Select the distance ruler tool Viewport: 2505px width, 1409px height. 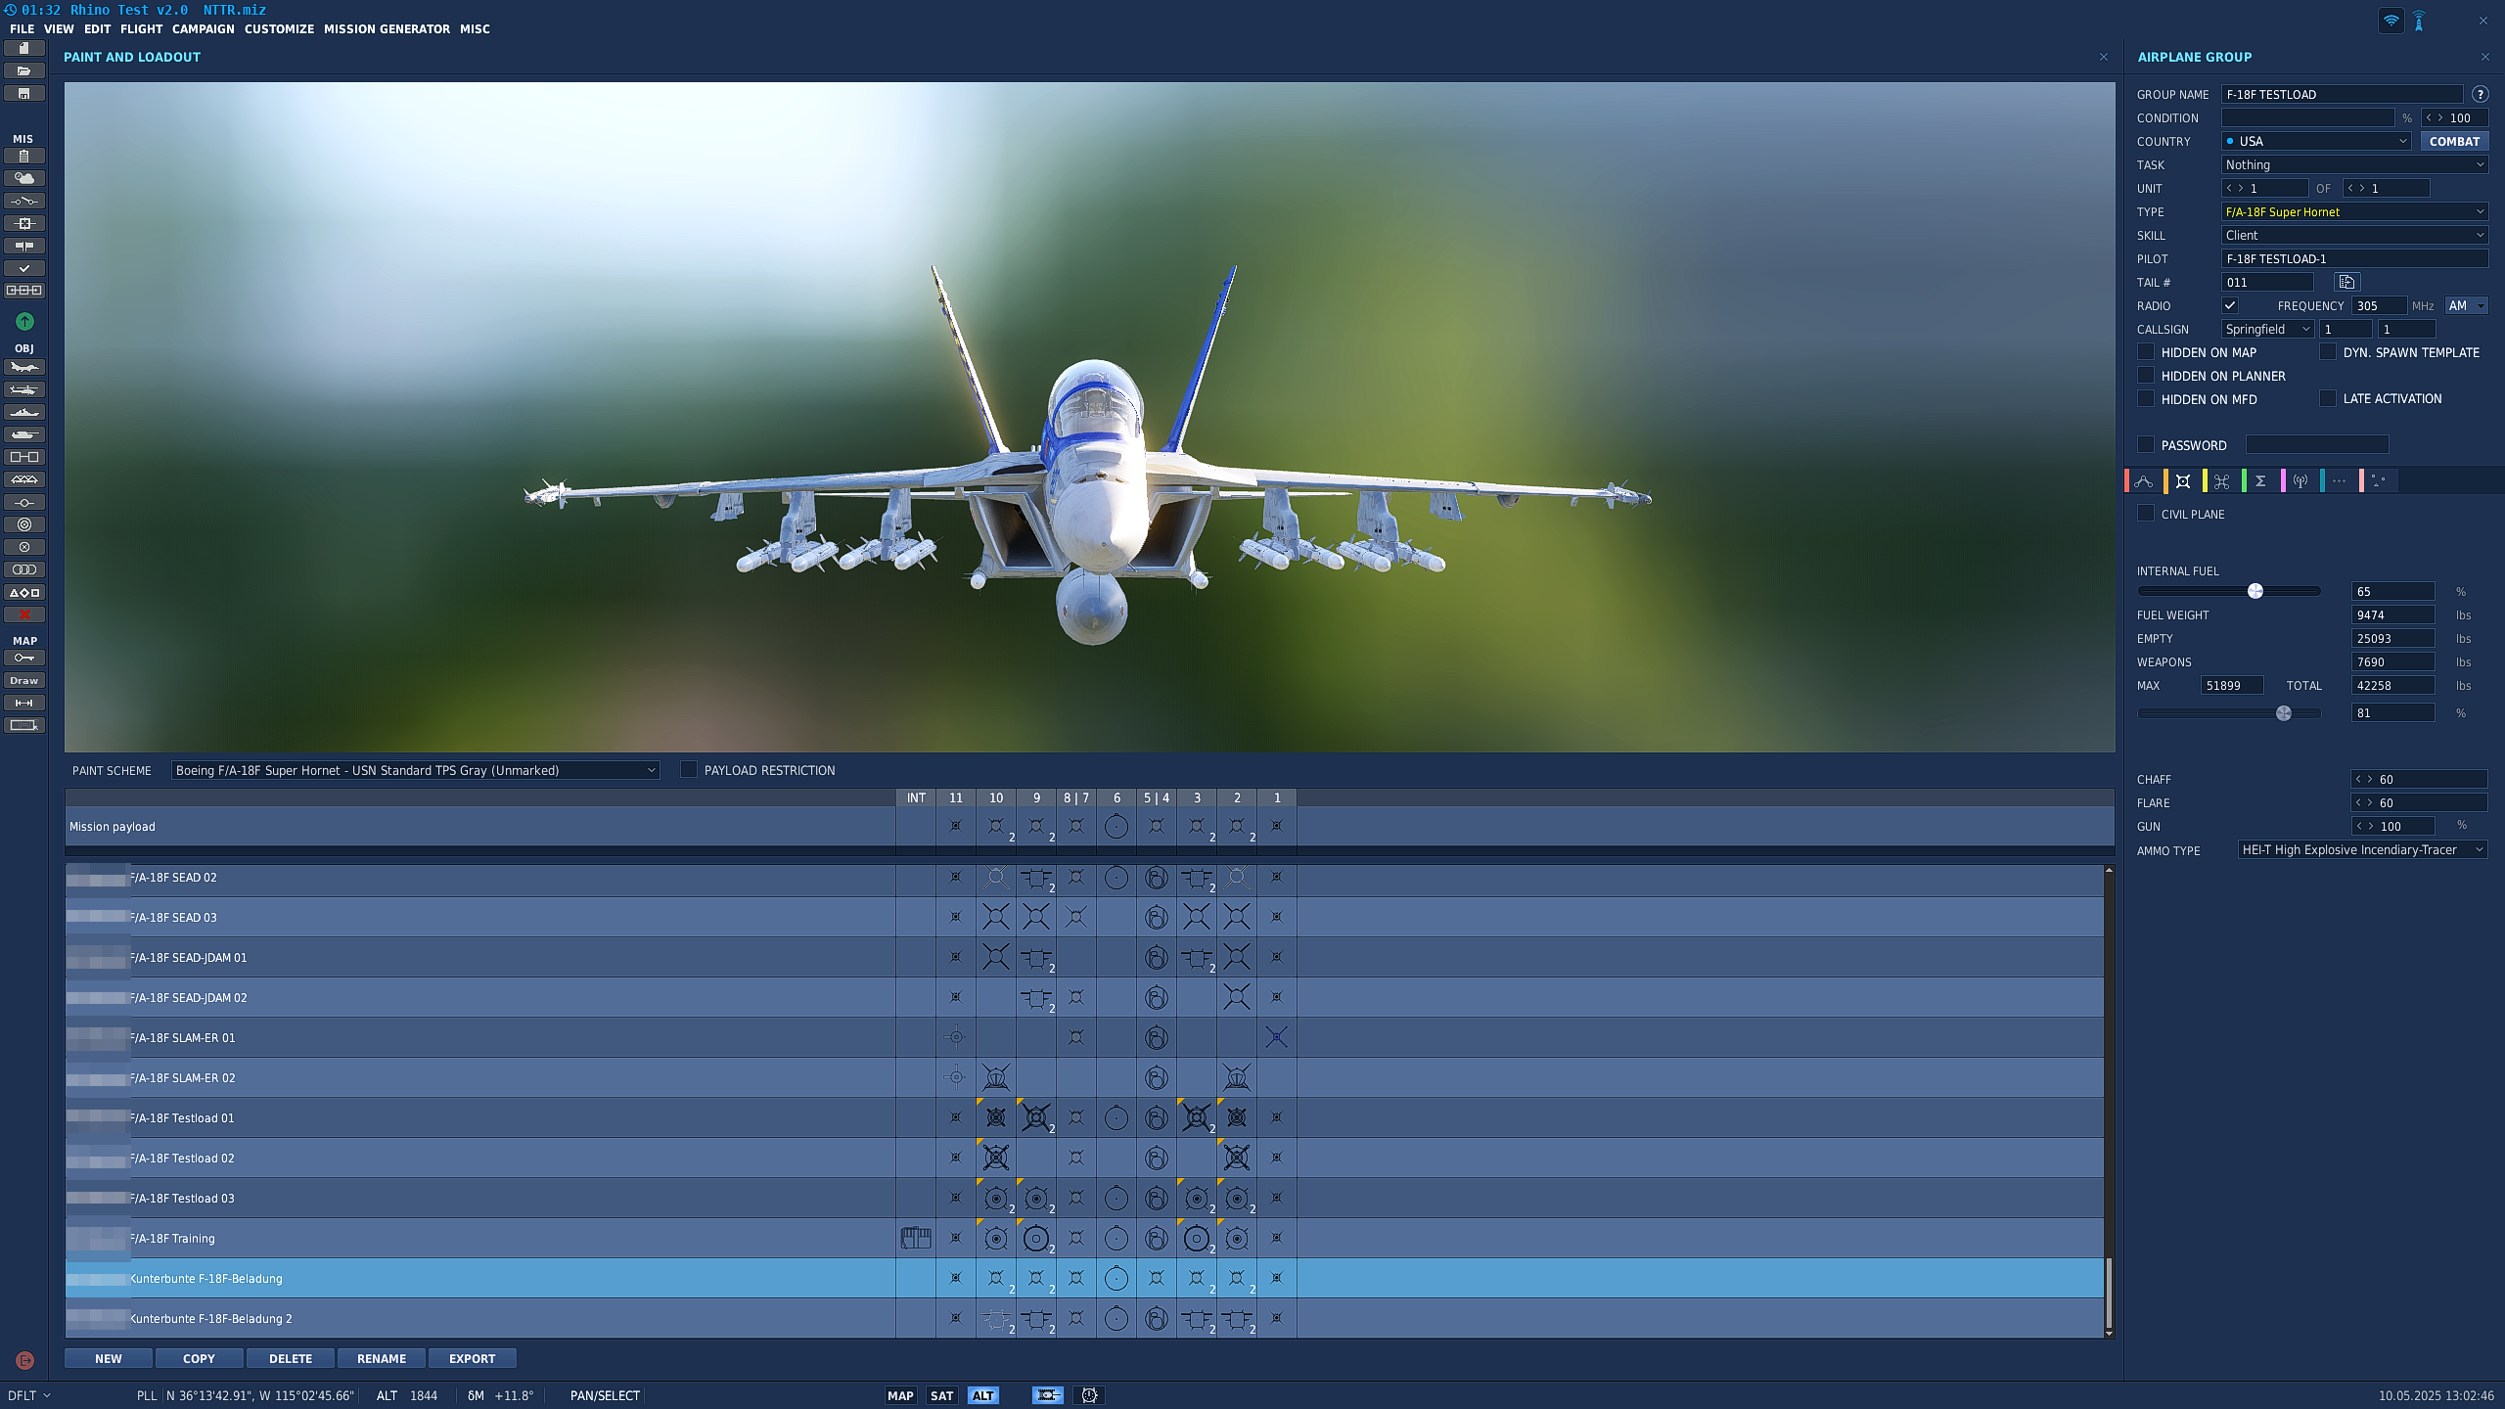point(24,703)
